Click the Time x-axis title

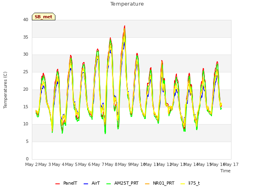click(226, 171)
